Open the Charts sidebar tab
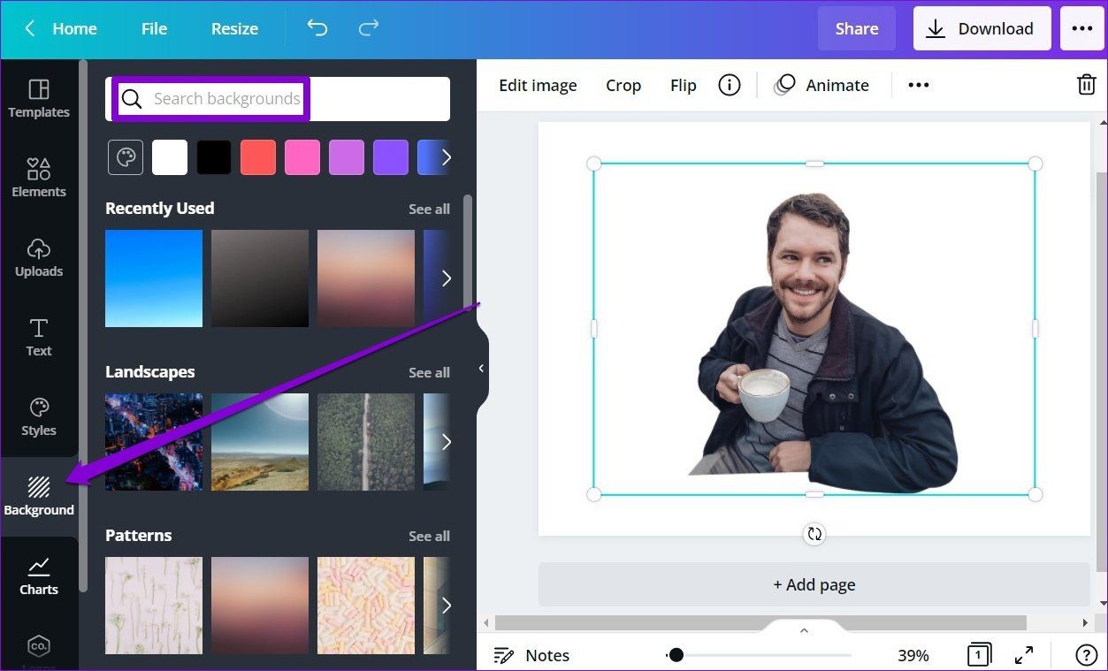The height and width of the screenshot is (671, 1108). point(39,576)
